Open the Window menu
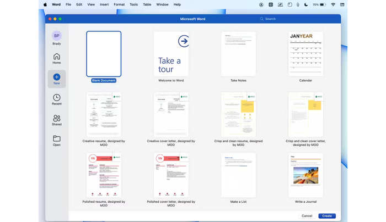386x222 pixels. tap(163, 4)
